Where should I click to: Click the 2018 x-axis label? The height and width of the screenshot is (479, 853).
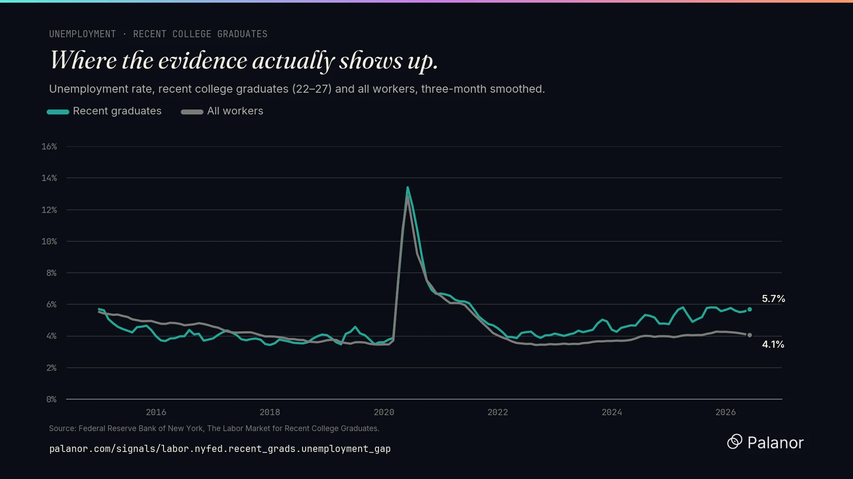tap(270, 412)
